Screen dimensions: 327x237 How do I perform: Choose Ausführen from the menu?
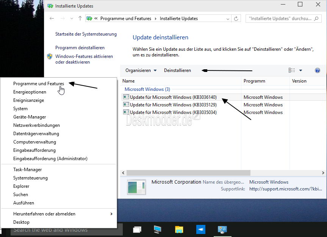click(x=23, y=203)
